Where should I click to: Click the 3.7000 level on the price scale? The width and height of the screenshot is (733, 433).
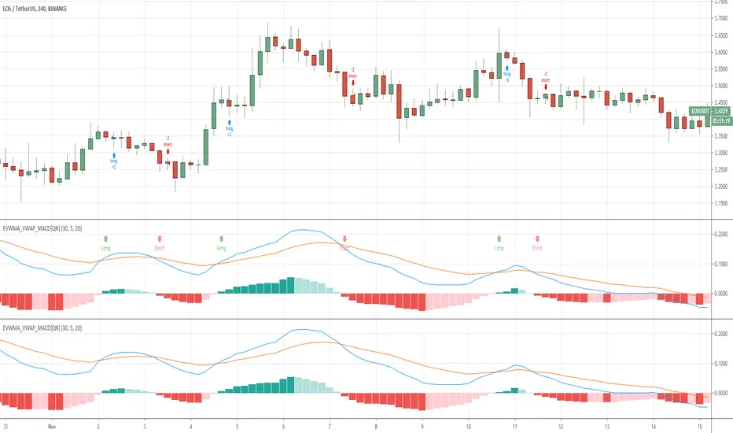[x=720, y=18]
